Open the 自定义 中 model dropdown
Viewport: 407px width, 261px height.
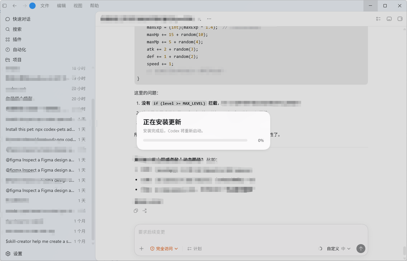(x=339, y=249)
